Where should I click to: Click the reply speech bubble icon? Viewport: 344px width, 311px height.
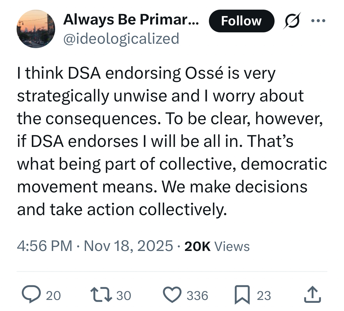pos(30,295)
